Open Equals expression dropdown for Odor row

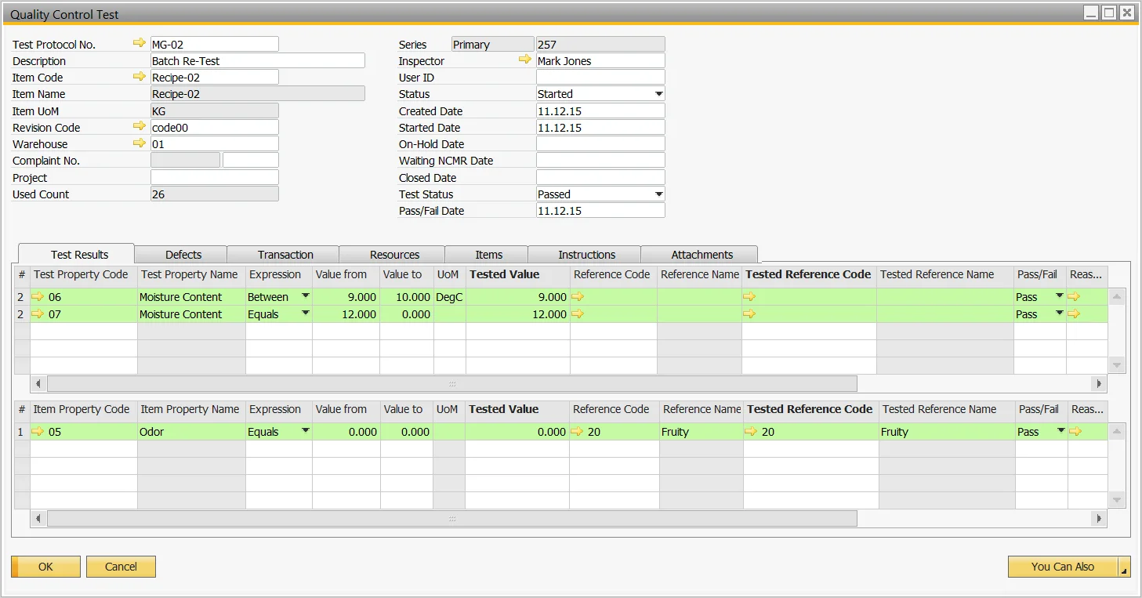coord(305,431)
